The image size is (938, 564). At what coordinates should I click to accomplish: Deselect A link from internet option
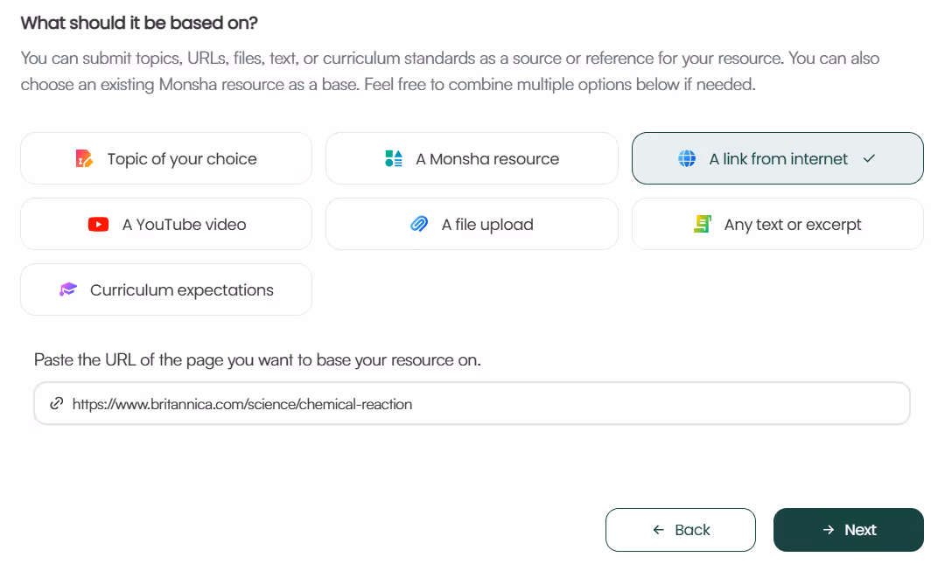(777, 158)
